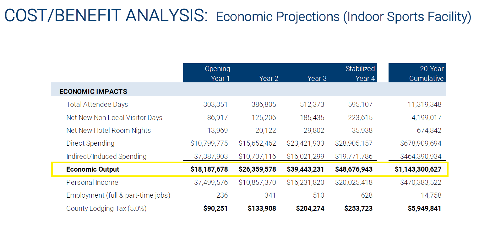Select the cumulative direct spending $678,909,694
This screenshot has width=479, height=228.
pyautogui.click(x=421, y=143)
